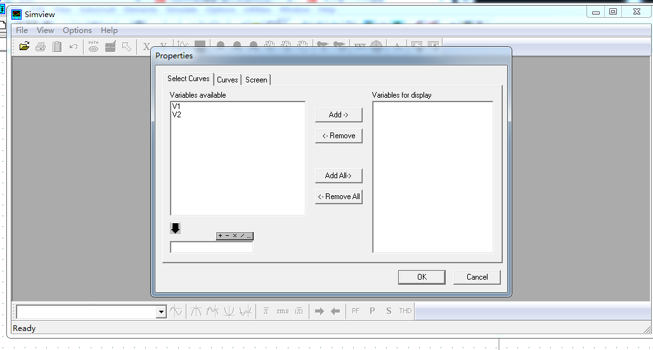Image resolution: width=653 pixels, height=350 pixels.
Task: Click the Open file folder icon
Action: click(x=24, y=46)
